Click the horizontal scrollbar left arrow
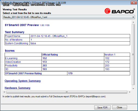Image resolution: width=138 pixels, height=111 pixels. pos(4,92)
